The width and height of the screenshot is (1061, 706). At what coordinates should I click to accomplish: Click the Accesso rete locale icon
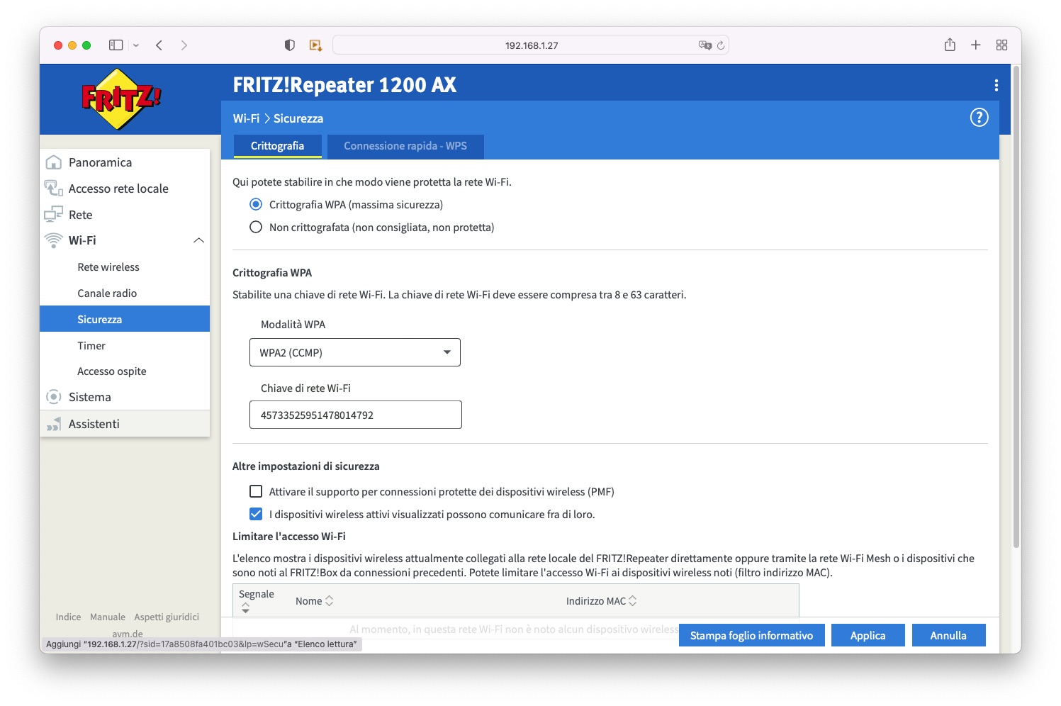pos(53,189)
